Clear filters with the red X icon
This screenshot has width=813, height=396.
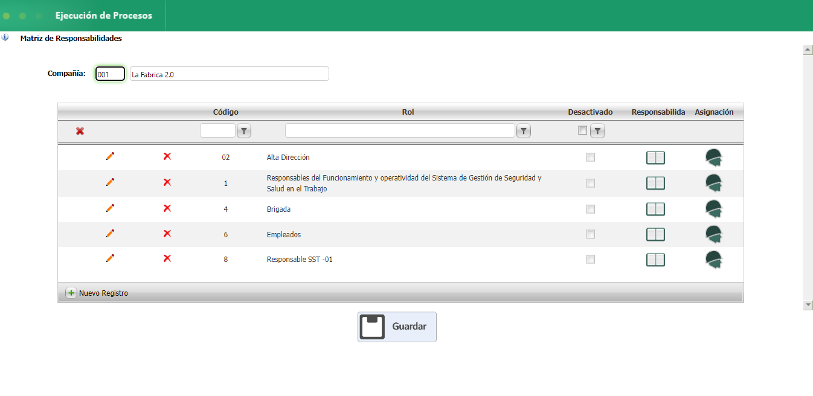tap(80, 131)
